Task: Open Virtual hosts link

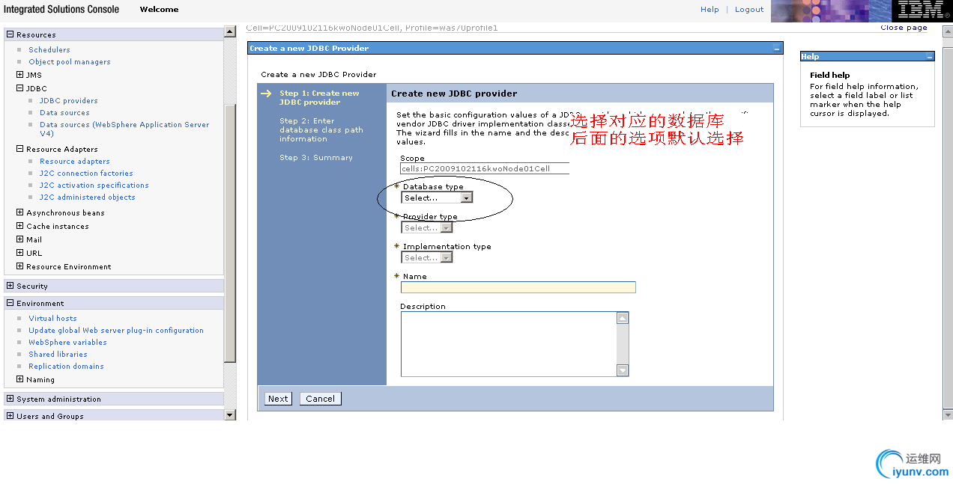Action: click(x=52, y=319)
